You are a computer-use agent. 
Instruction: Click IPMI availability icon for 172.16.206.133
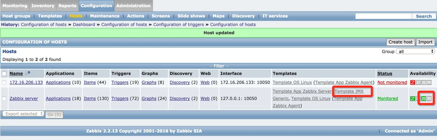pos(429,82)
